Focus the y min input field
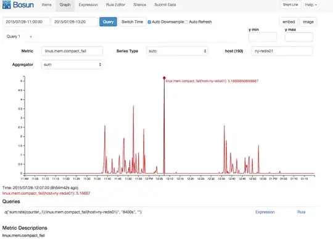333x239 pixels. point(263,37)
